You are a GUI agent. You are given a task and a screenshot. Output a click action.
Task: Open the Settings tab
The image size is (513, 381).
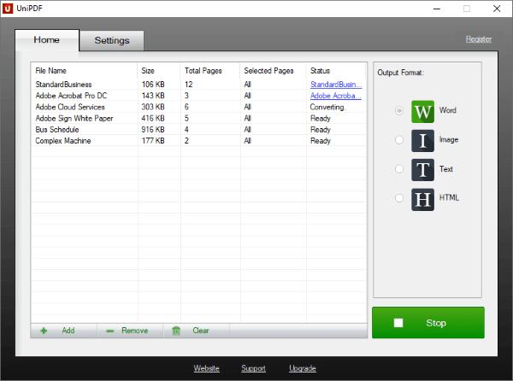112,40
